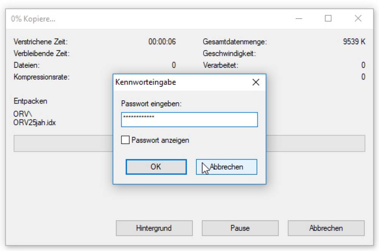Minimize the 0% Kopiere window
Screen dimensions: 379x251
coord(299,19)
